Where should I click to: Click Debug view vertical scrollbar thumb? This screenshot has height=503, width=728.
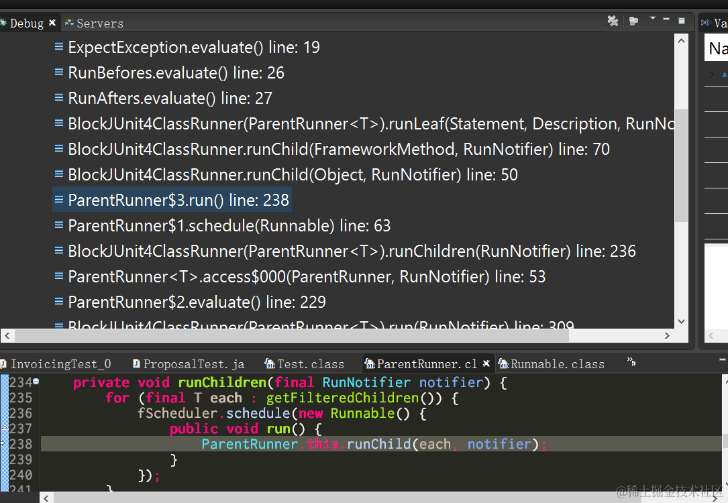pyautogui.click(x=681, y=165)
